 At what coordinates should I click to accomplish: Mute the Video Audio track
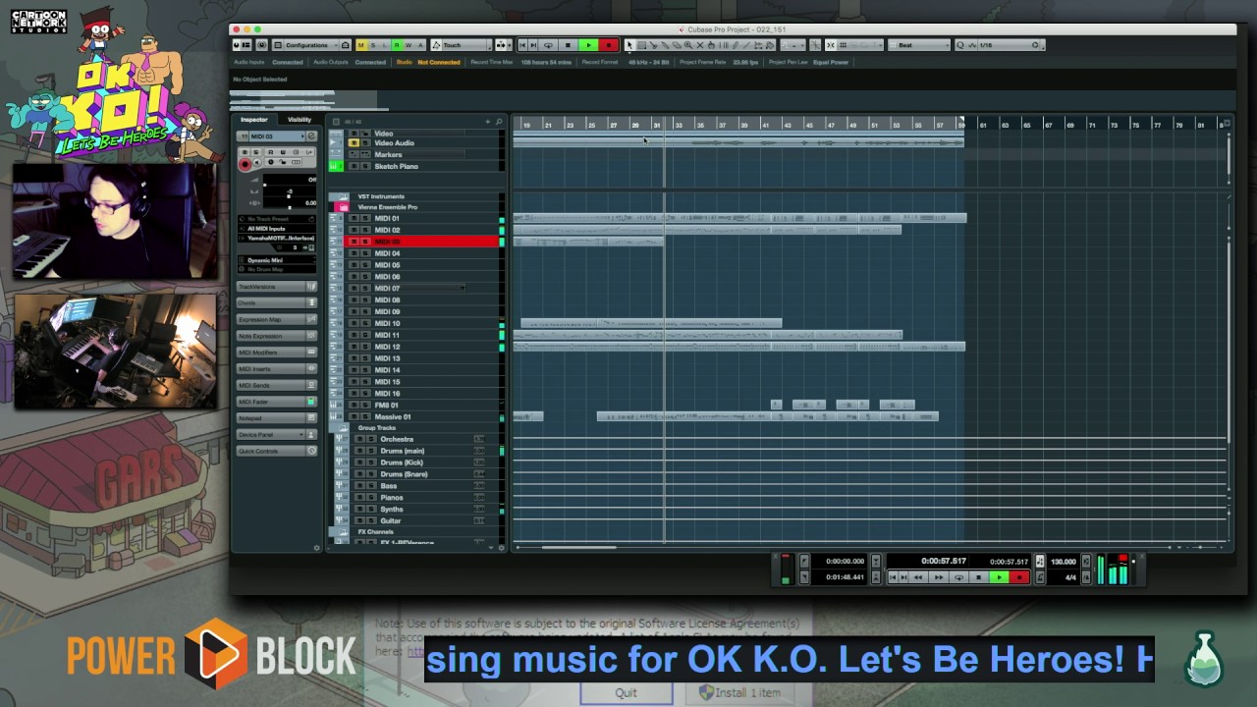click(355, 143)
